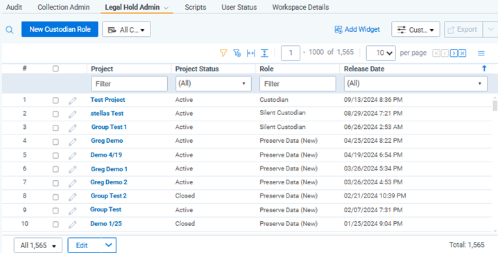The height and width of the screenshot is (253, 498).
Task: Open the Cust... dashboard dropdown
Action: click(415, 30)
